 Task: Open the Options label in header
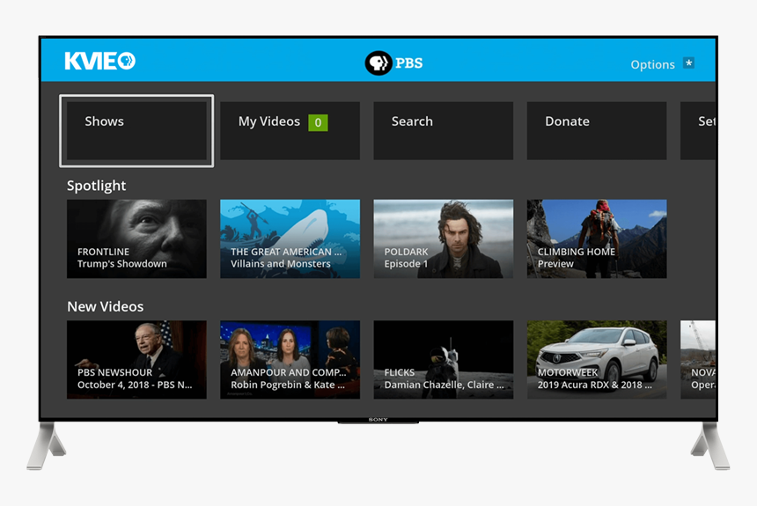pyautogui.click(x=652, y=64)
